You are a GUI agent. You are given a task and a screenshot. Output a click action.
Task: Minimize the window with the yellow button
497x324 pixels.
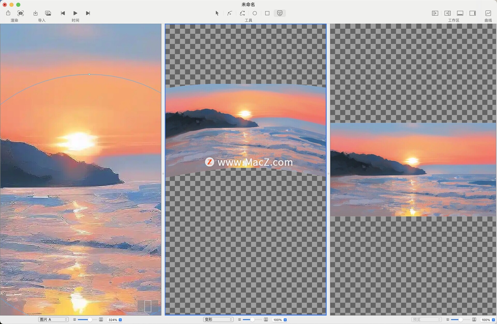pos(11,5)
